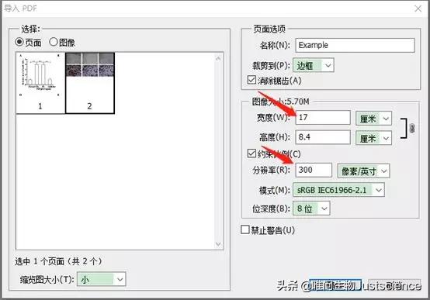Enable the 禁止警告 checkbox
Image resolution: width=430 pixels, height=300 pixels.
(245, 229)
